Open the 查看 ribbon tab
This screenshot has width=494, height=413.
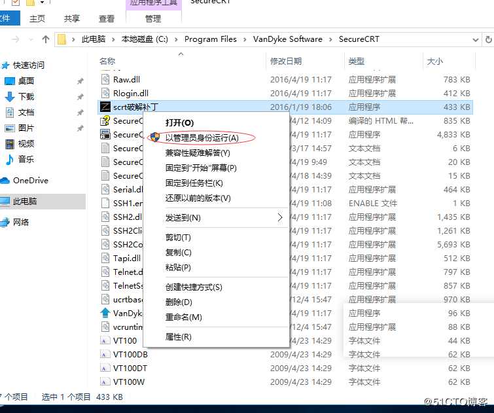coord(106,18)
